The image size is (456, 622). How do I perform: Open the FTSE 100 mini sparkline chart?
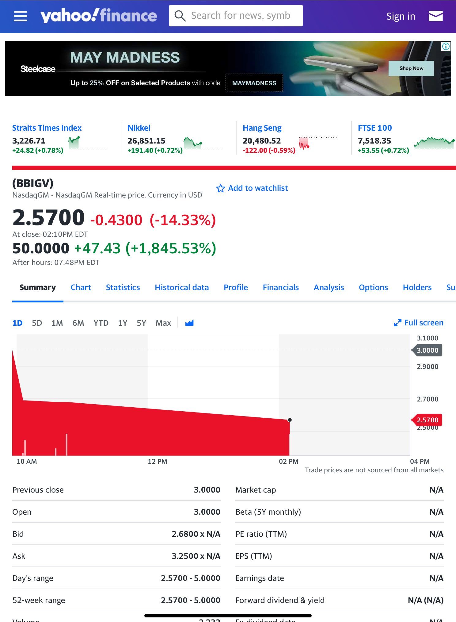[x=434, y=143]
